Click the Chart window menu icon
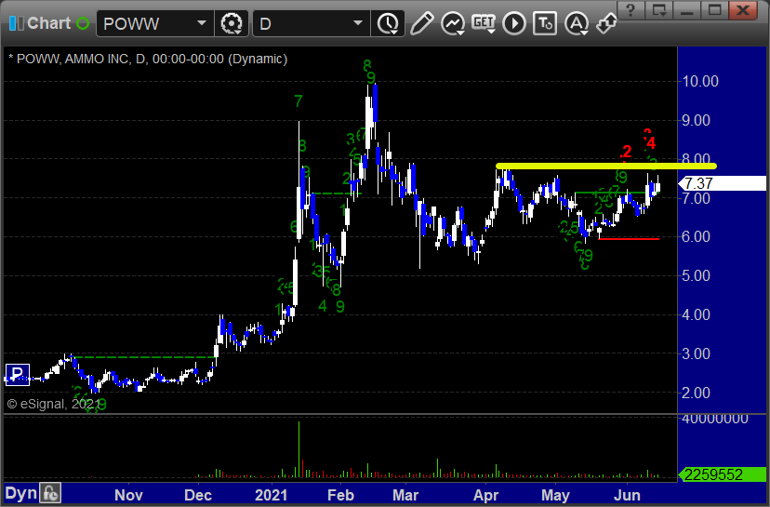The height and width of the screenshot is (507, 770). pos(16,23)
